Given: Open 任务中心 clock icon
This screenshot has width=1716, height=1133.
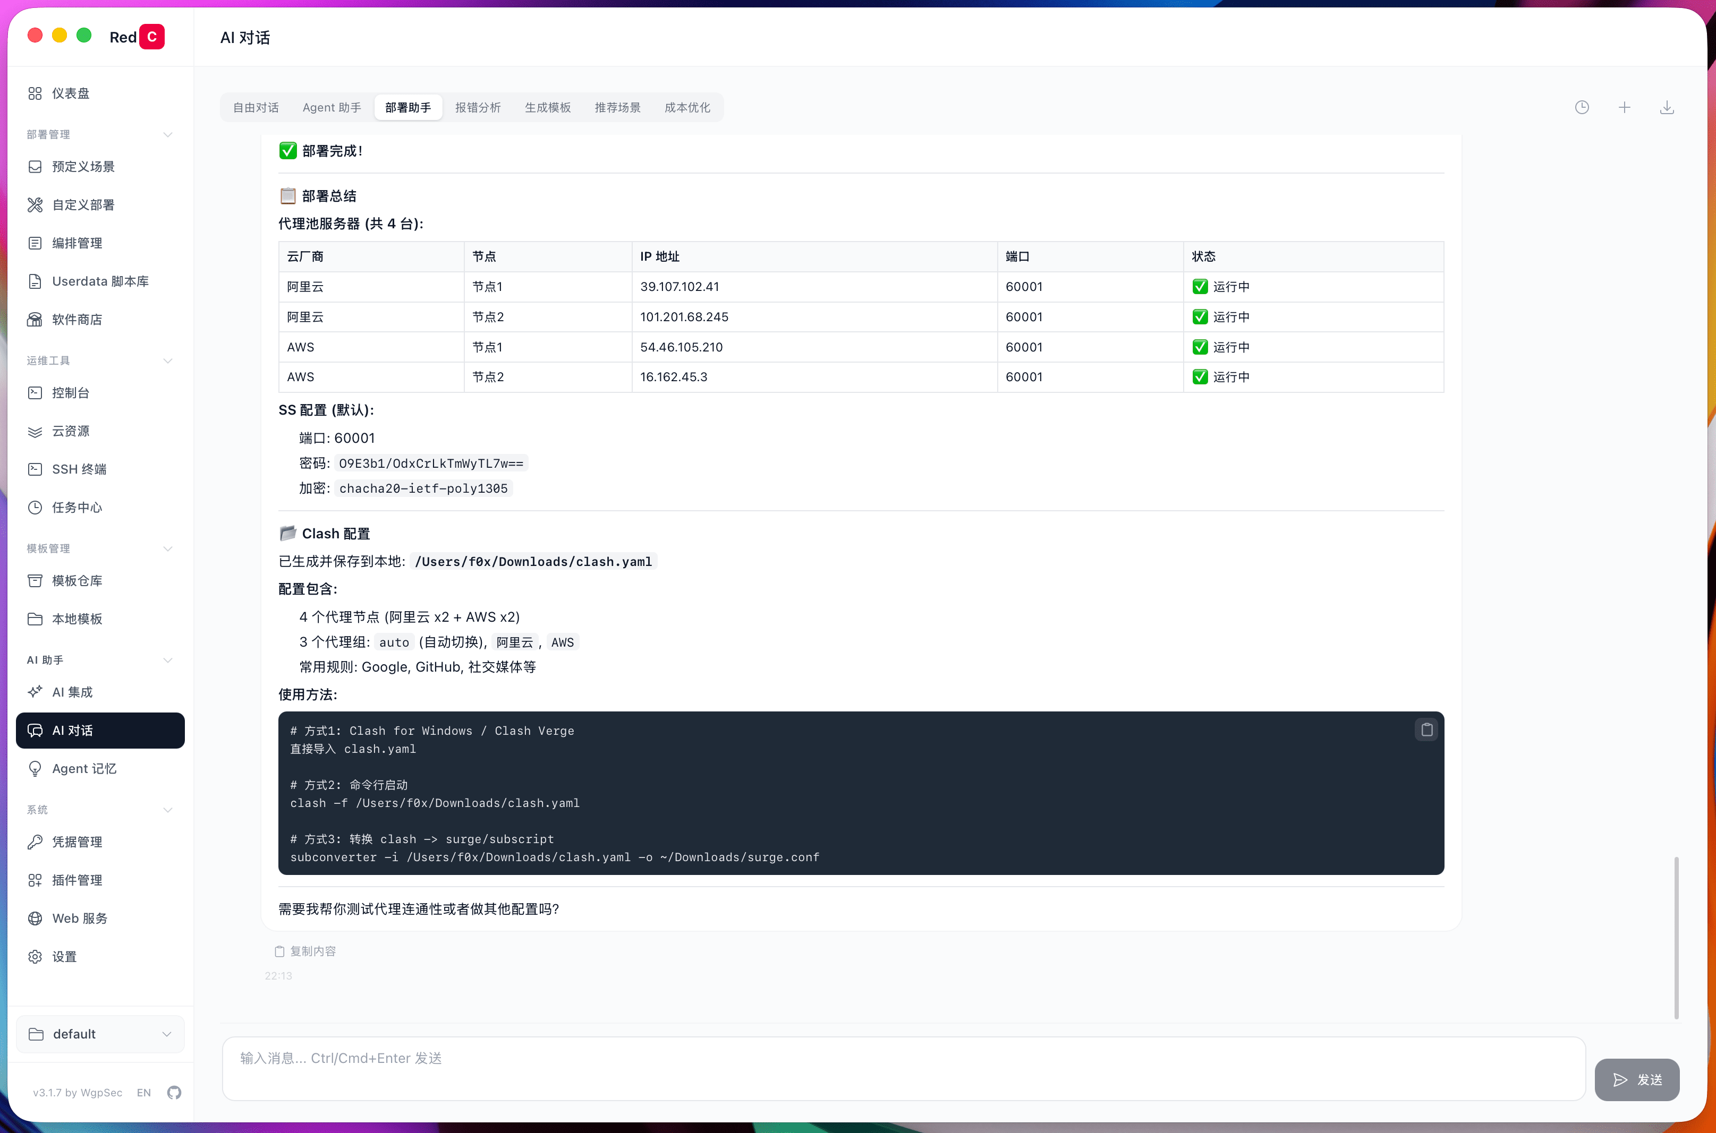Looking at the screenshot, I should tap(35, 507).
